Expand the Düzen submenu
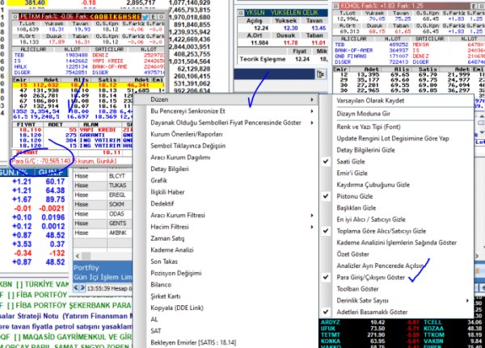This screenshot has width=485, height=348. tap(225, 99)
